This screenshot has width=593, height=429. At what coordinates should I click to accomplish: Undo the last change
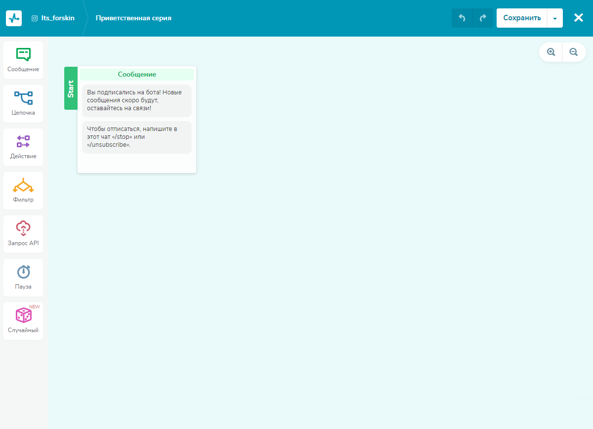462,18
